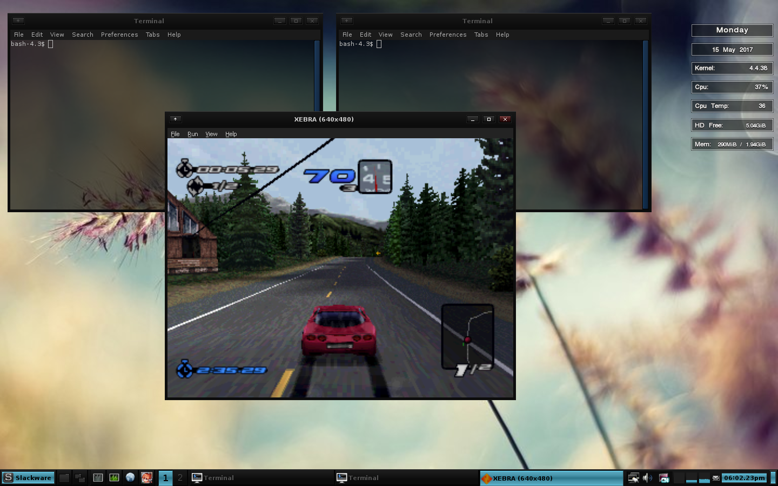Minimize the right Terminal window
This screenshot has width=778, height=486.
click(608, 21)
